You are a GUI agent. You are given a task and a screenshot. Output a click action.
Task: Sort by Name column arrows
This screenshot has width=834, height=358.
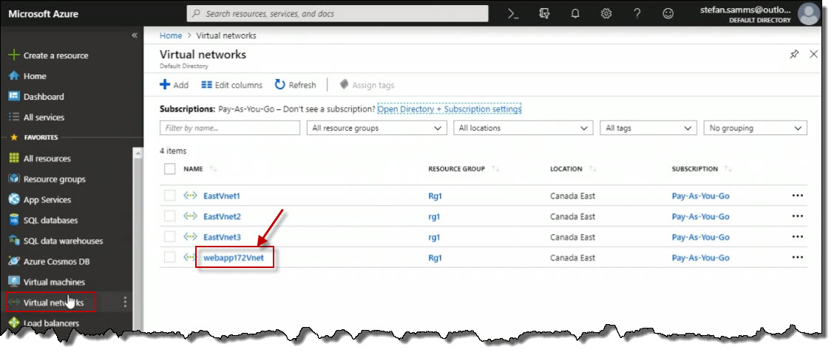click(213, 169)
